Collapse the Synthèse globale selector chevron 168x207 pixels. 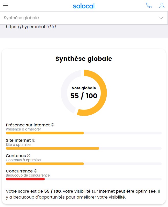coord(161,18)
